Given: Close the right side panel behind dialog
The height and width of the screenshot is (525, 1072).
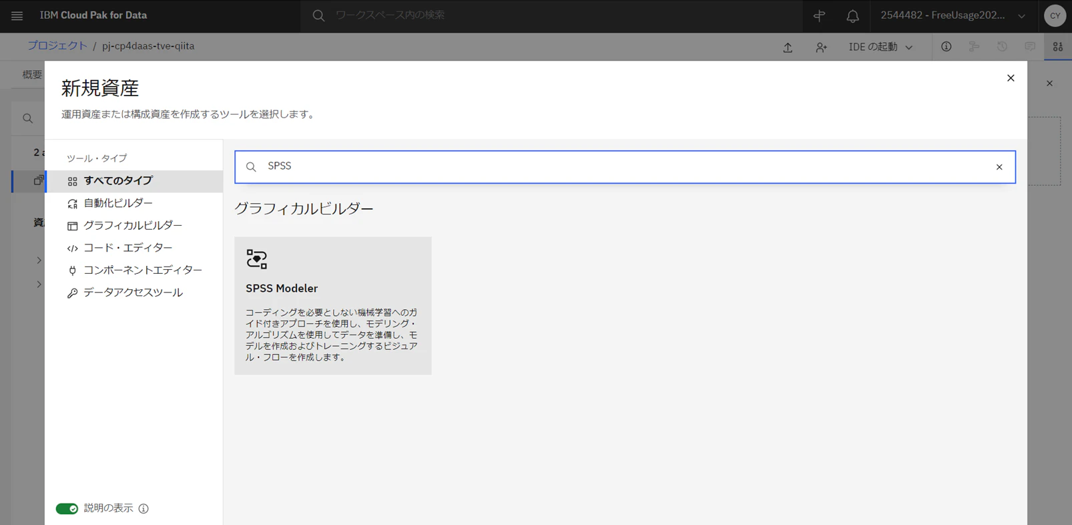Looking at the screenshot, I should click(1050, 83).
